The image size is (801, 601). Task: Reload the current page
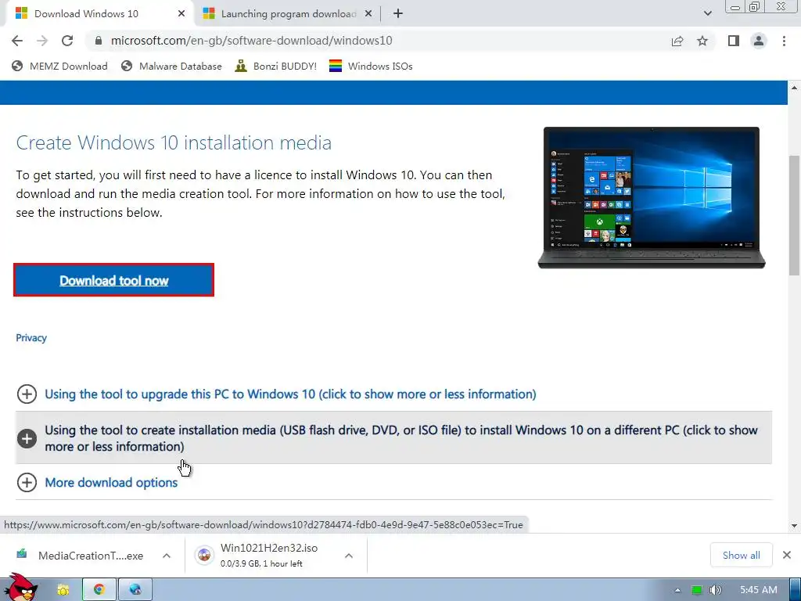(67, 41)
